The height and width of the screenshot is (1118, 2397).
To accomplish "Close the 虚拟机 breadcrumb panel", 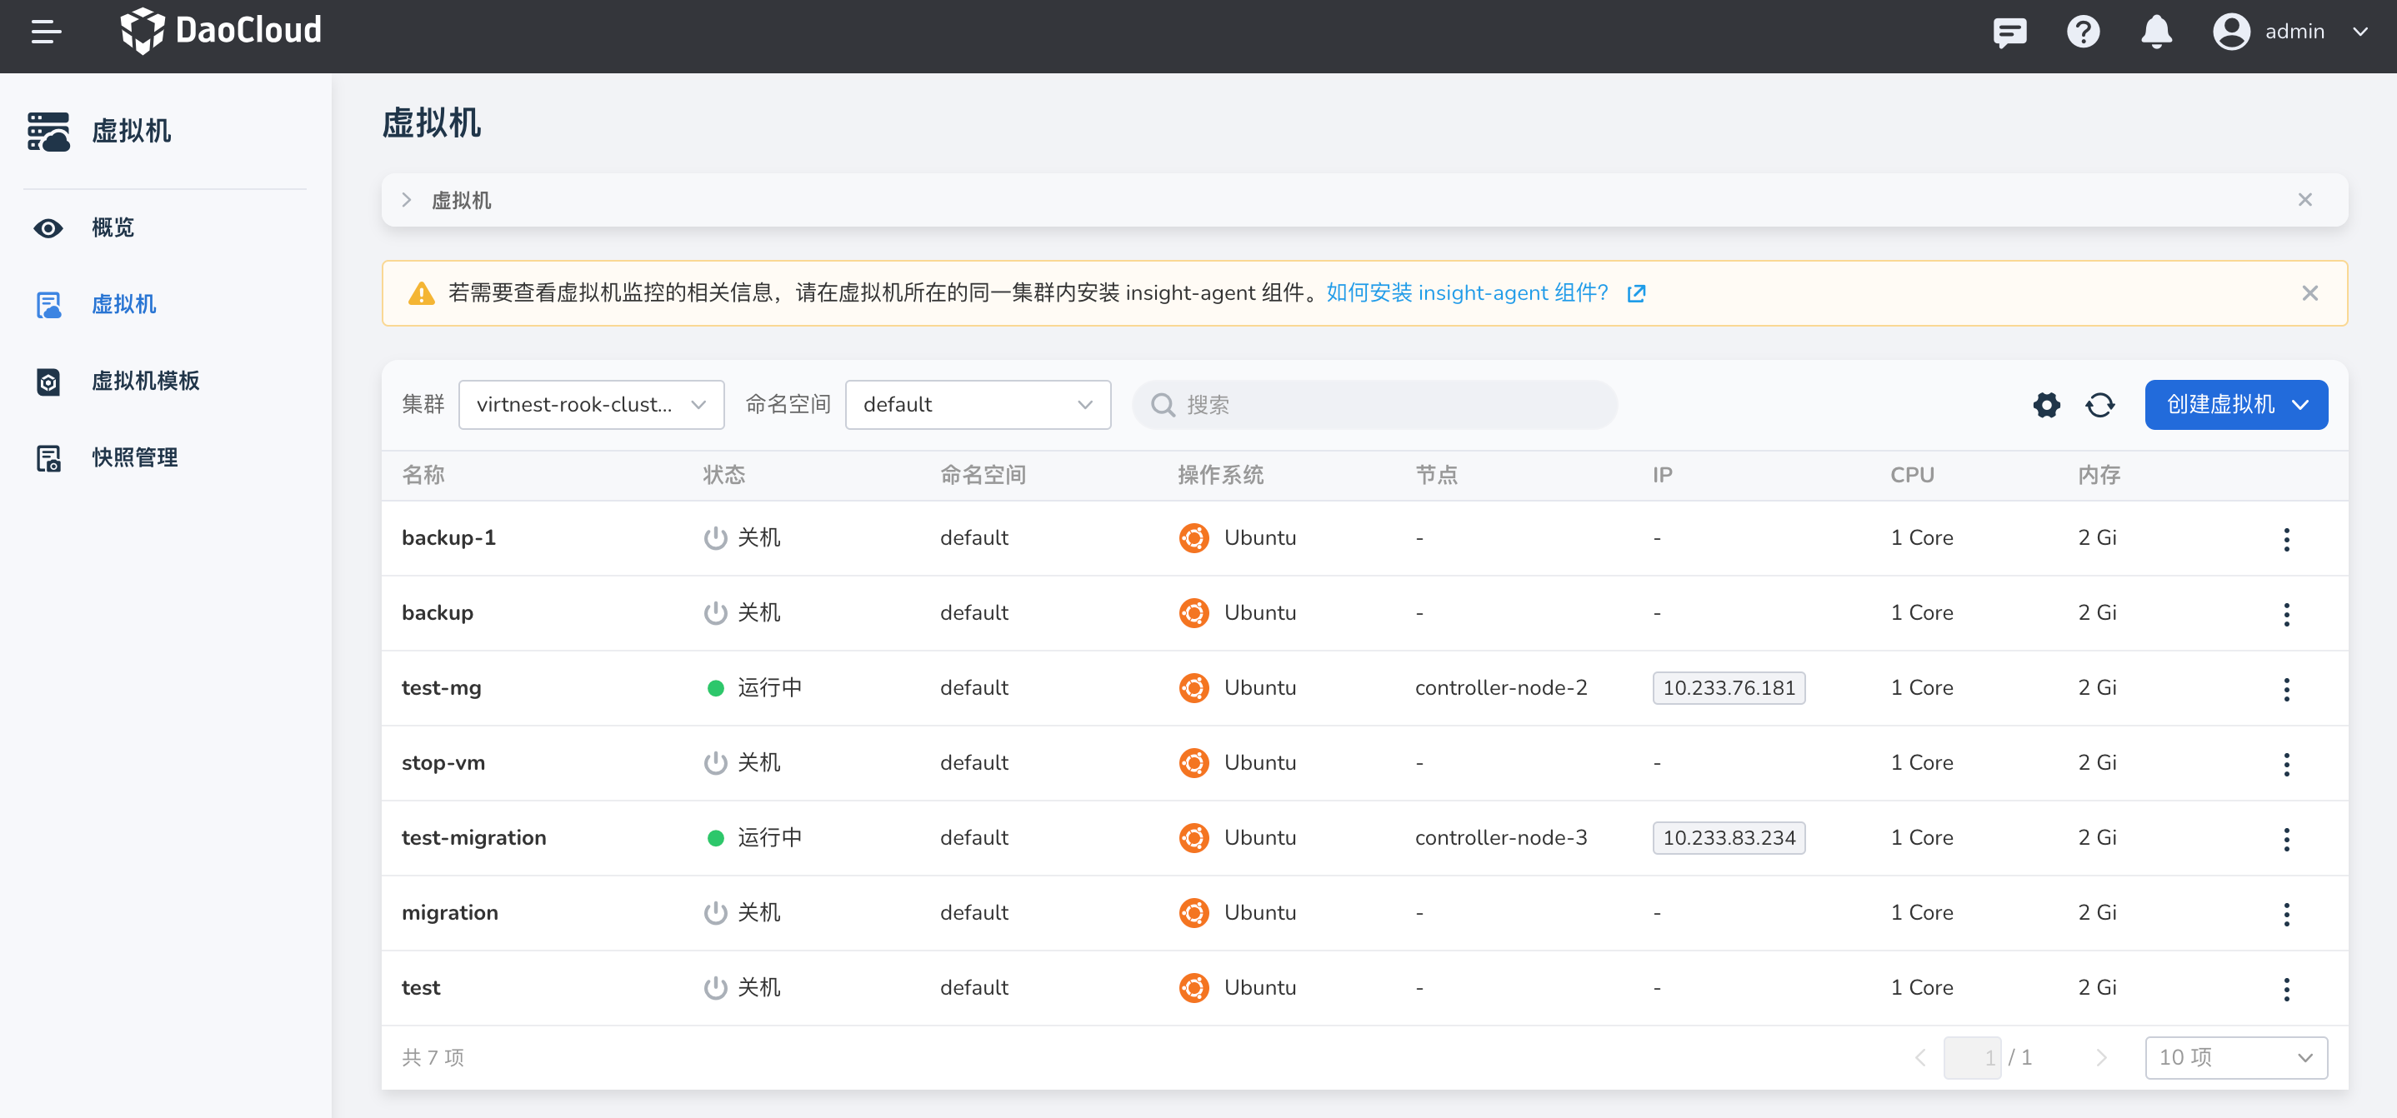I will point(2304,200).
